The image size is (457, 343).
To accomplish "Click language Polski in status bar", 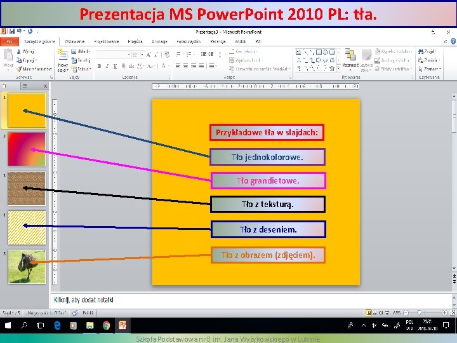I will coord(88,313).
